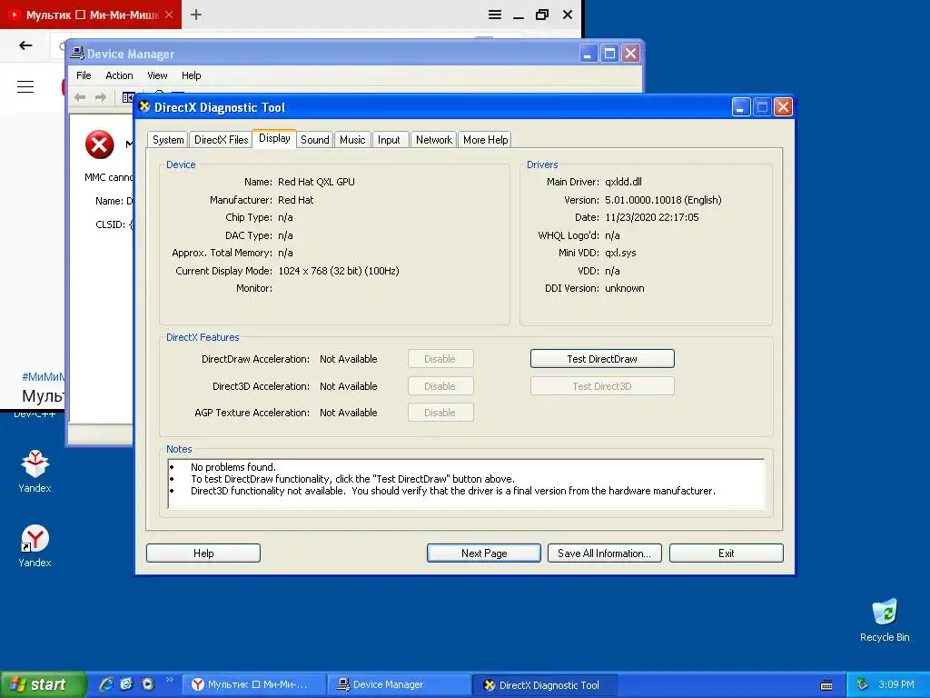Switch to the DirectX Files tab
The image size is (930, 698).
tap(222, 140)
